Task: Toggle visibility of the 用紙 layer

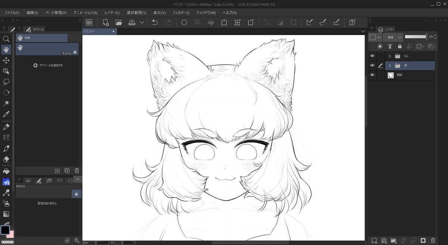Action: 372,75
